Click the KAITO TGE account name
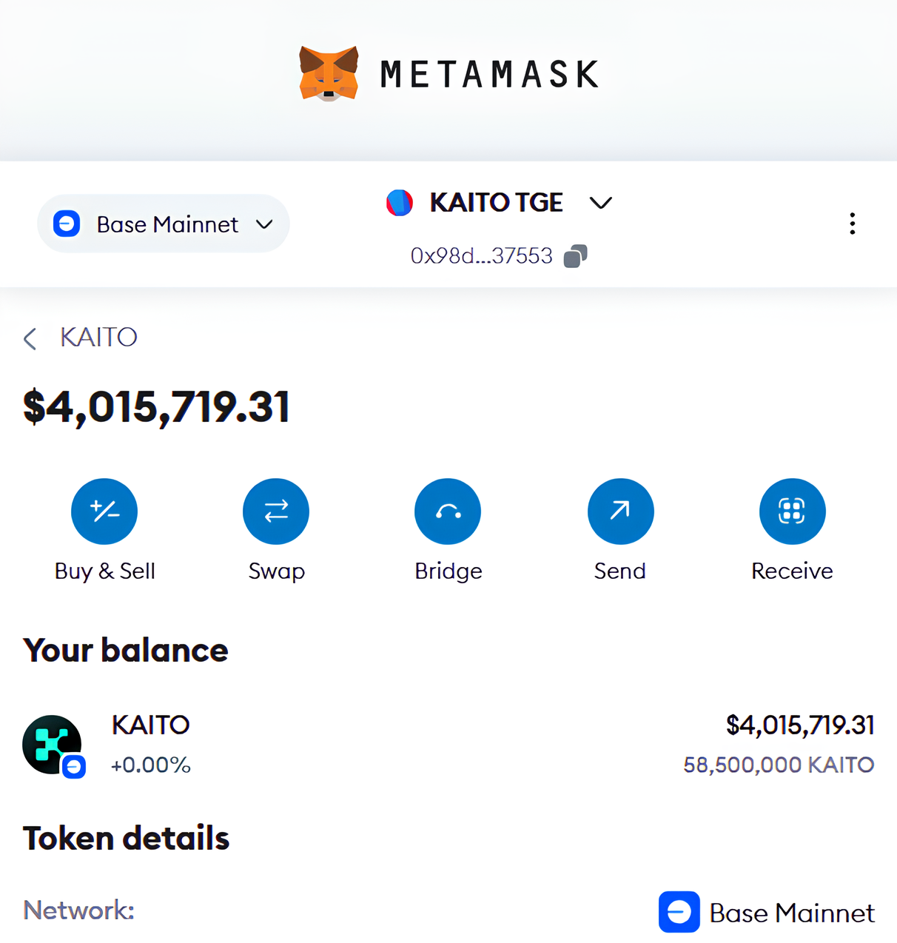The width and height of the screenshot is (897, 943). click(496, 203)
